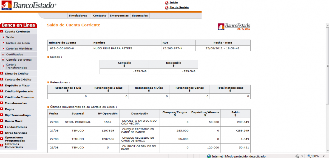Viewport: 329px width, 158px height.
Task: Click the orange square beside Saldos heading
Action: 48,57
